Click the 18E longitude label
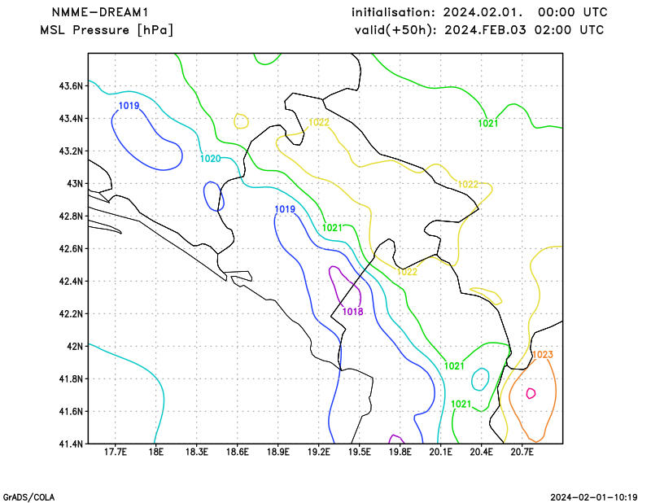 tap(155, 452)
